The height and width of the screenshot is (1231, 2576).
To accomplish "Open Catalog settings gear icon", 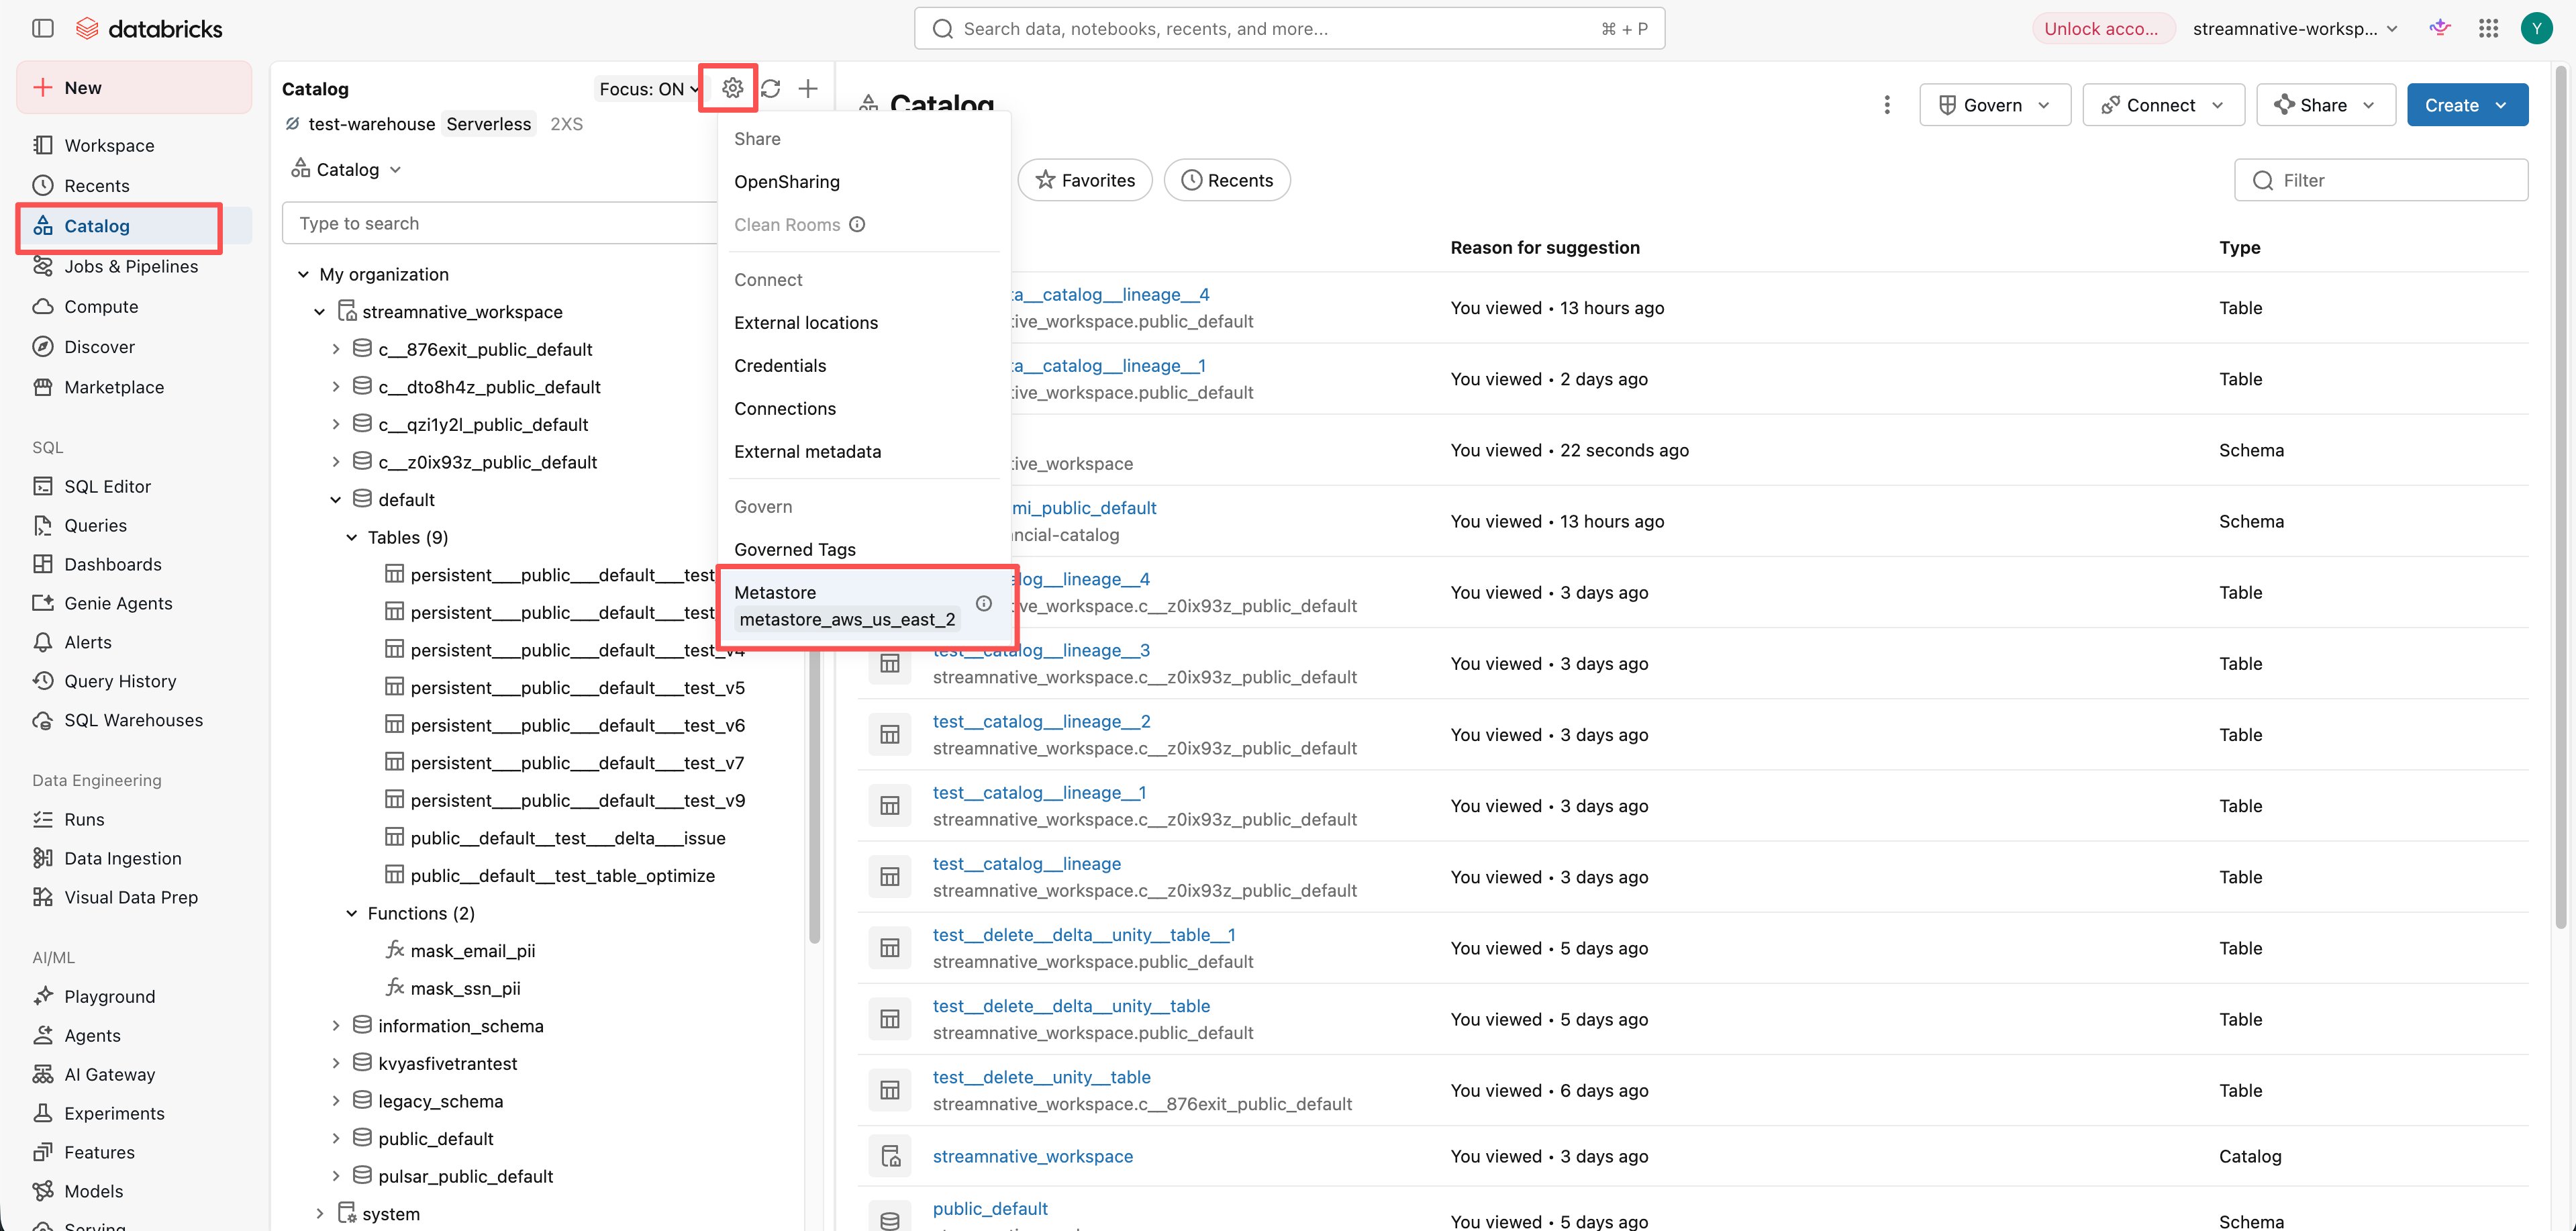I will 732,88.
